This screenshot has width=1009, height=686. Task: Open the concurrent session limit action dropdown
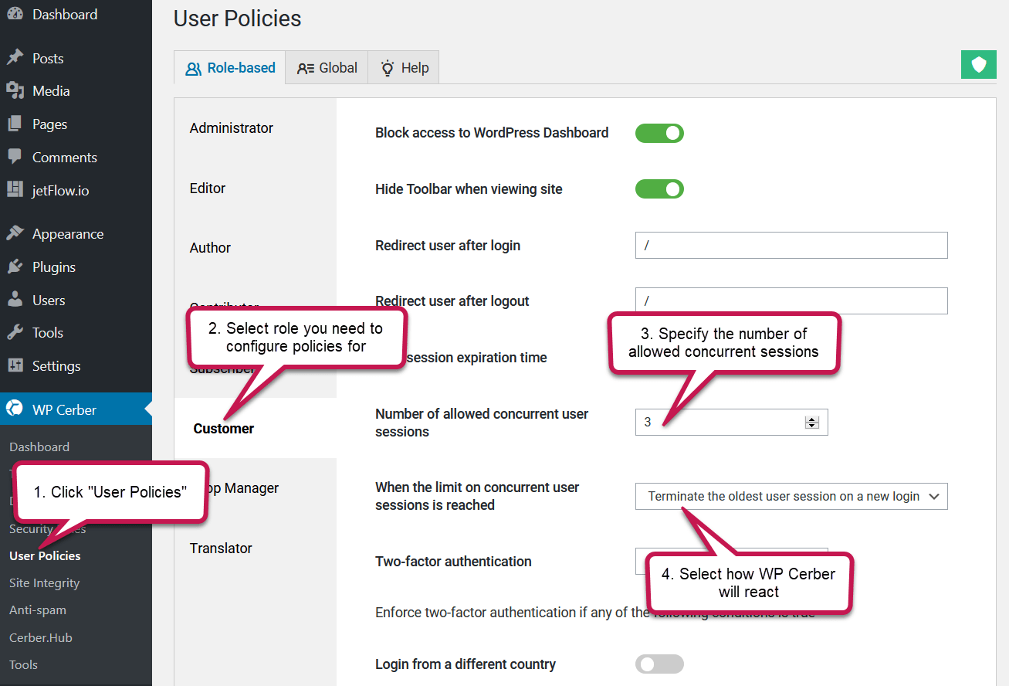pyautogui.click(x=791, y=497)
